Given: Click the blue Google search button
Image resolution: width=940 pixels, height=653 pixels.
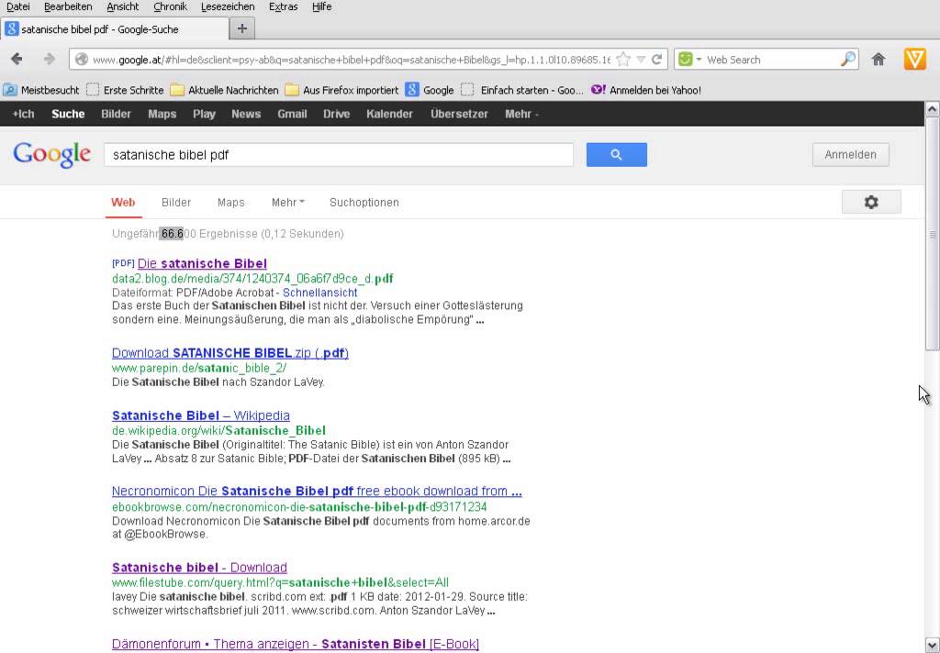Looking at the screenshot, I should [616, 155].
